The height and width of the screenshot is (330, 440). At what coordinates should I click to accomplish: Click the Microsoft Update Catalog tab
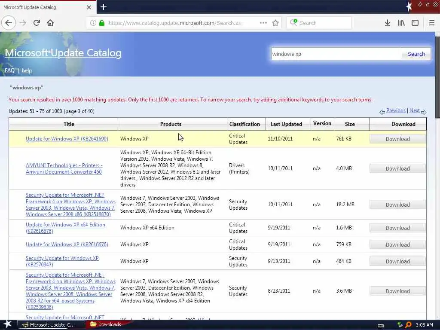(48, 7)
